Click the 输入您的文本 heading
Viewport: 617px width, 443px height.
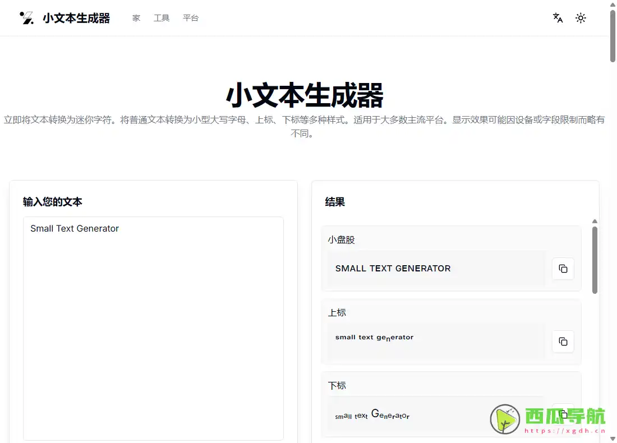pyautogui.click(x=52, y=202)
